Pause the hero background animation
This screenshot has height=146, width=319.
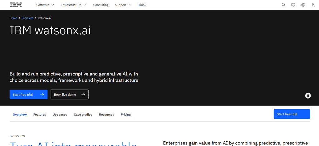click(x=308, y=95)
